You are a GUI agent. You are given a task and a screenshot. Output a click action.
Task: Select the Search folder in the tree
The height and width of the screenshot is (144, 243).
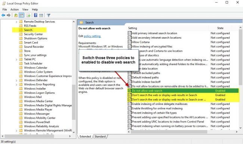pyautogui.click(x=28, y=30)
